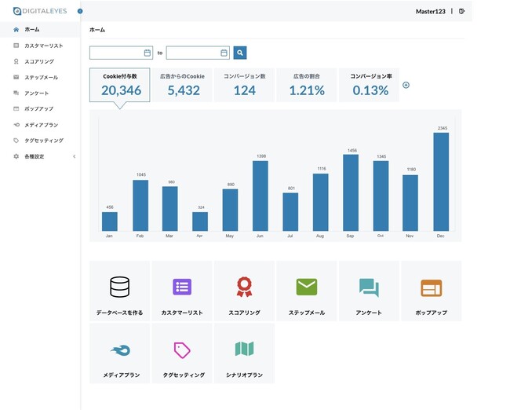510x410 pixels.
Task: Open the green scenario plan map tile
Action: click(x=244, y=349)
